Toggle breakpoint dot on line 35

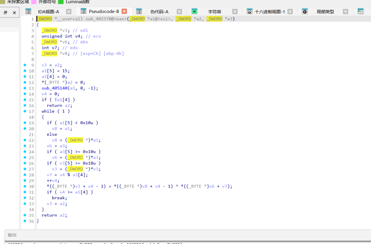point(25,215)
